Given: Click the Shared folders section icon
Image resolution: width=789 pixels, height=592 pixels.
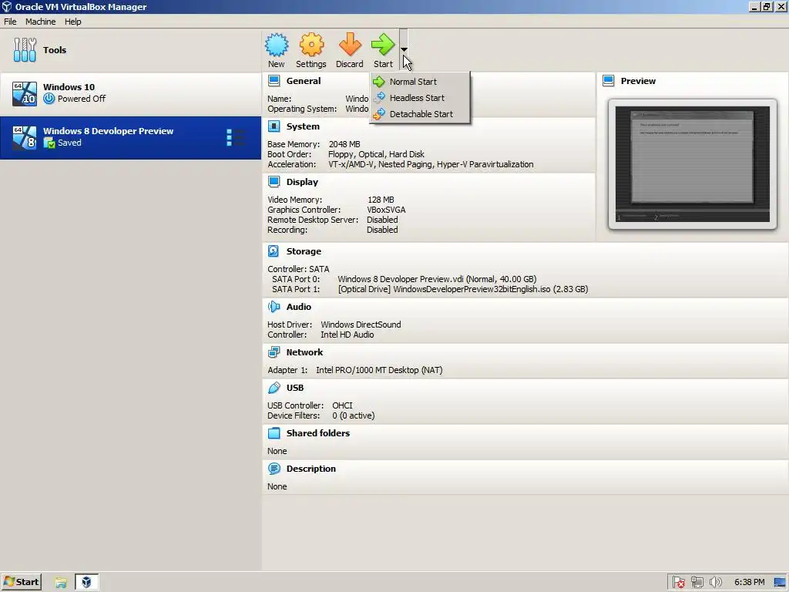Looking at the screenshot, I should (x=274, y=433).
